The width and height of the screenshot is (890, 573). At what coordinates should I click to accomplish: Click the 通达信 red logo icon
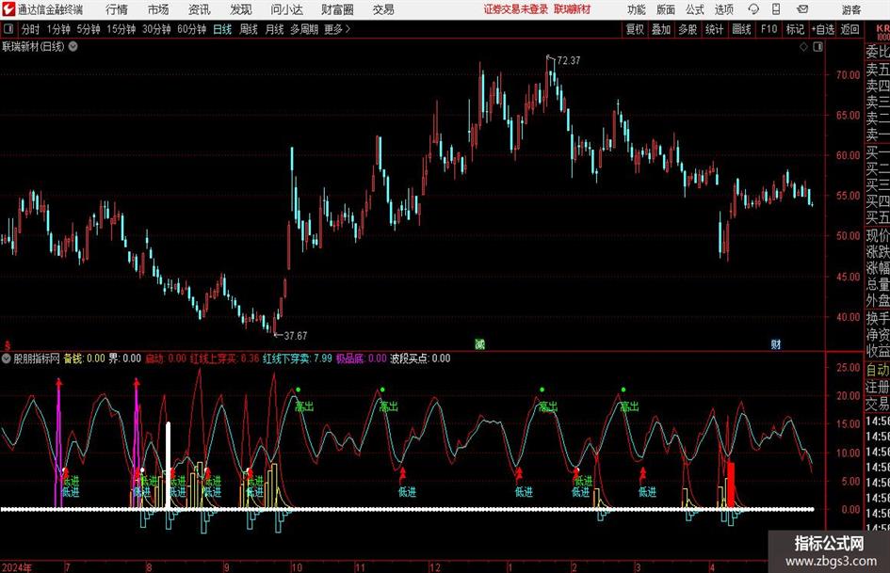8,9
